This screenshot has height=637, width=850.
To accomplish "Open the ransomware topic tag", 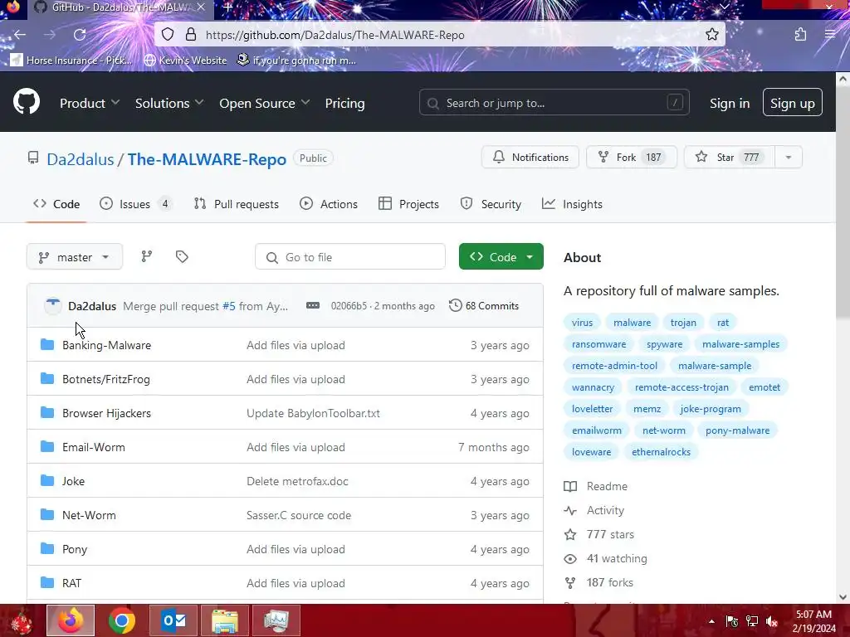I will 598,344.
